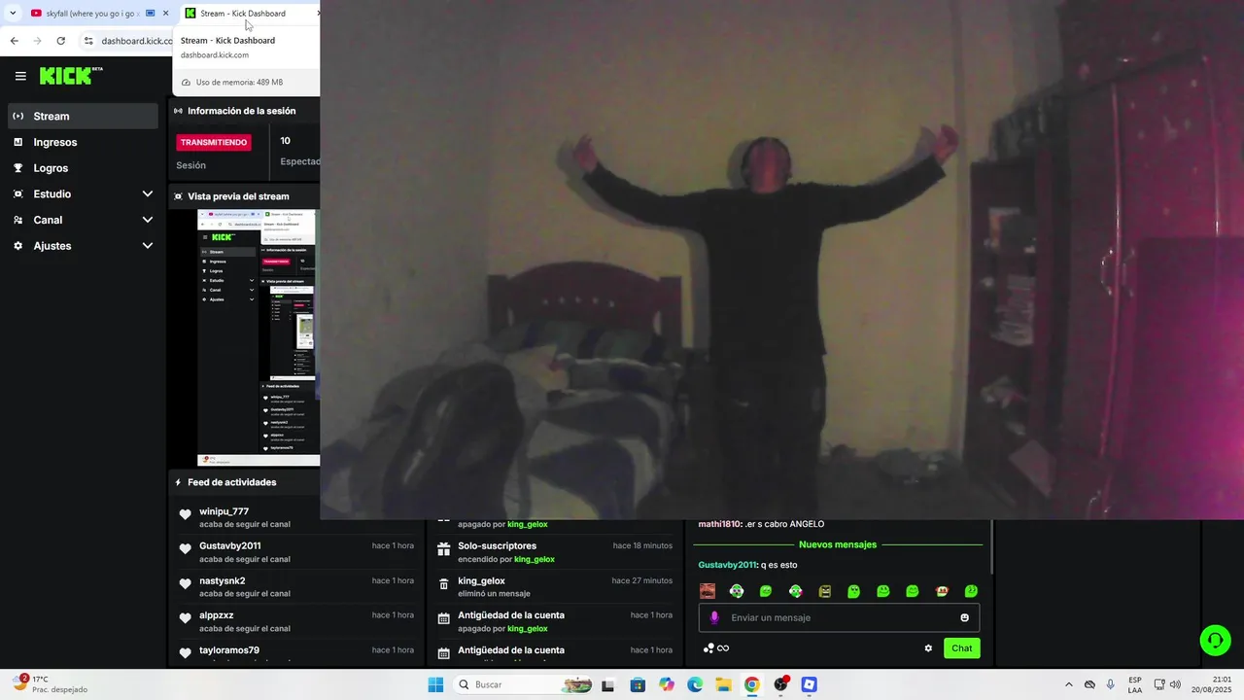Screen dimensions: 1244x700
Task: Open Logros in the sidebar
Action: point(83,168)
